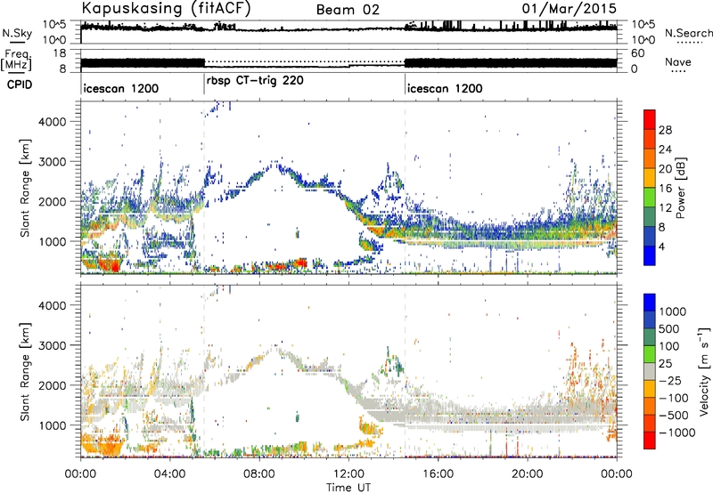Click the 3000 tick on power panel

54,162
